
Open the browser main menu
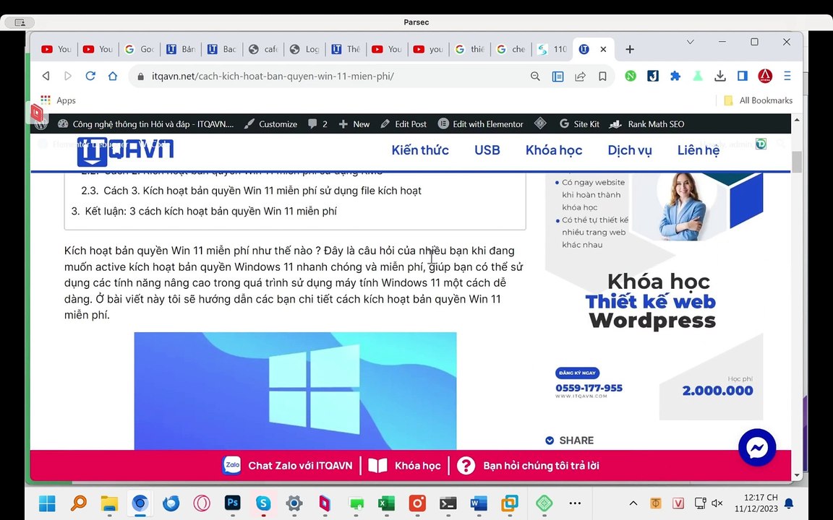click(x=787, y=76)
